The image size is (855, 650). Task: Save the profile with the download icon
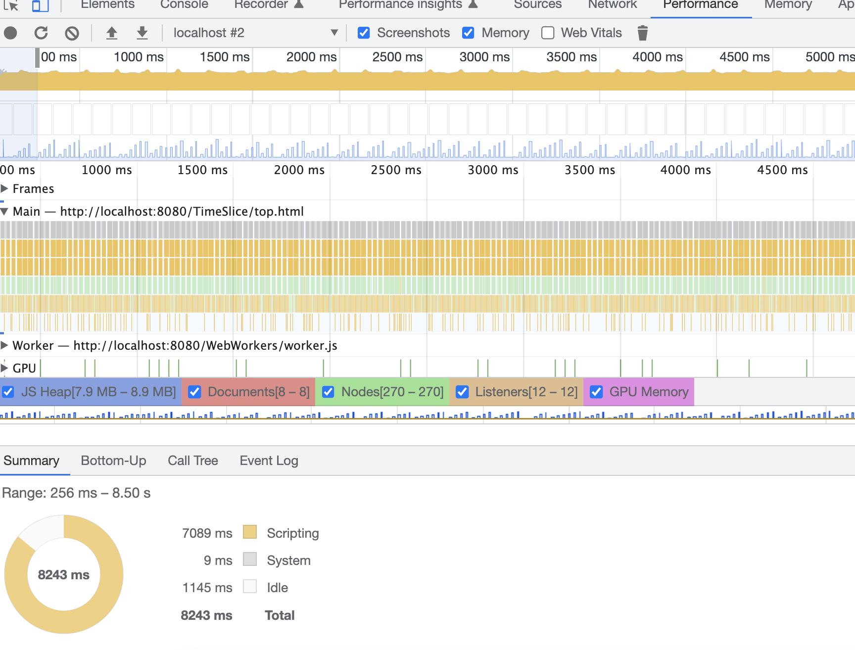tap(142, 33)
